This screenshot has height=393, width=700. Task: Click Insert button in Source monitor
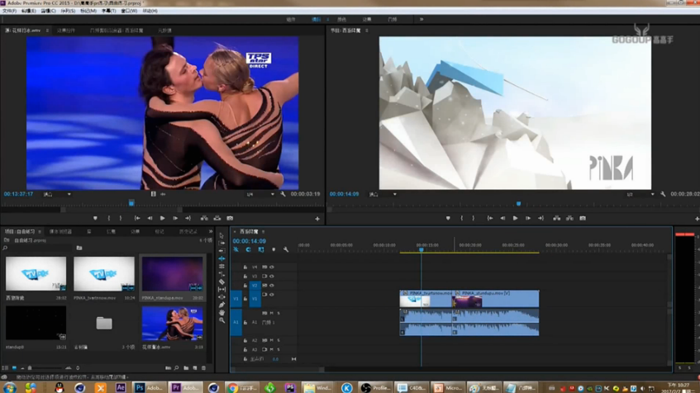[204, 218]
